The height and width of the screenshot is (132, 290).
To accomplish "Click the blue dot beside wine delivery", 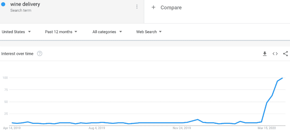I will click(x=3, y=4).
